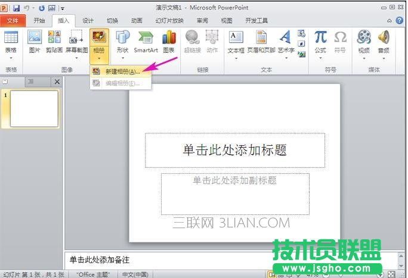Click the slide number small icon

pos(302,43)
